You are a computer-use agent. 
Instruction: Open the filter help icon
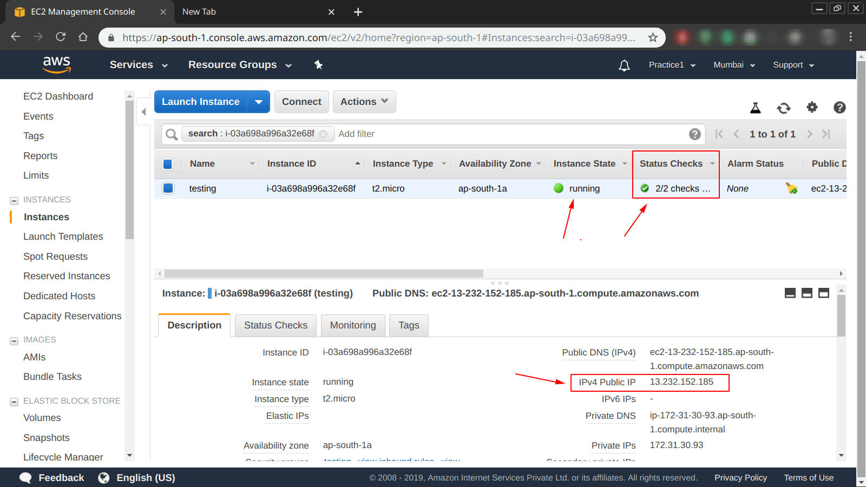click(x=695, y=134)
